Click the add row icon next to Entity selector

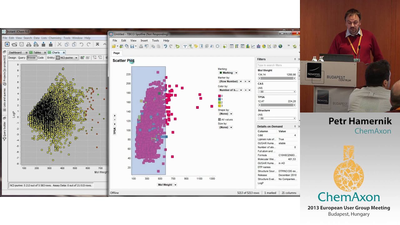click(x=82, y=57)
